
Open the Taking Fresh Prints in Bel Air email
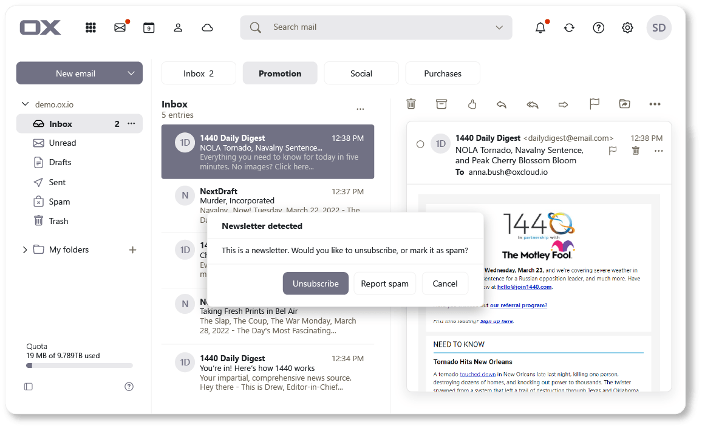pos(268,316)
